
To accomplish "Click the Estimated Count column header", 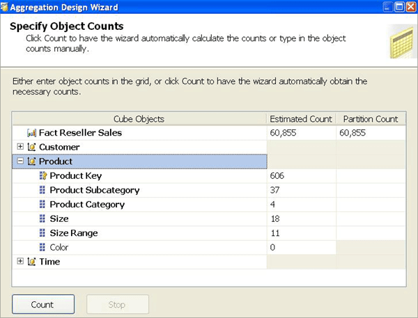I will (301, 119).
